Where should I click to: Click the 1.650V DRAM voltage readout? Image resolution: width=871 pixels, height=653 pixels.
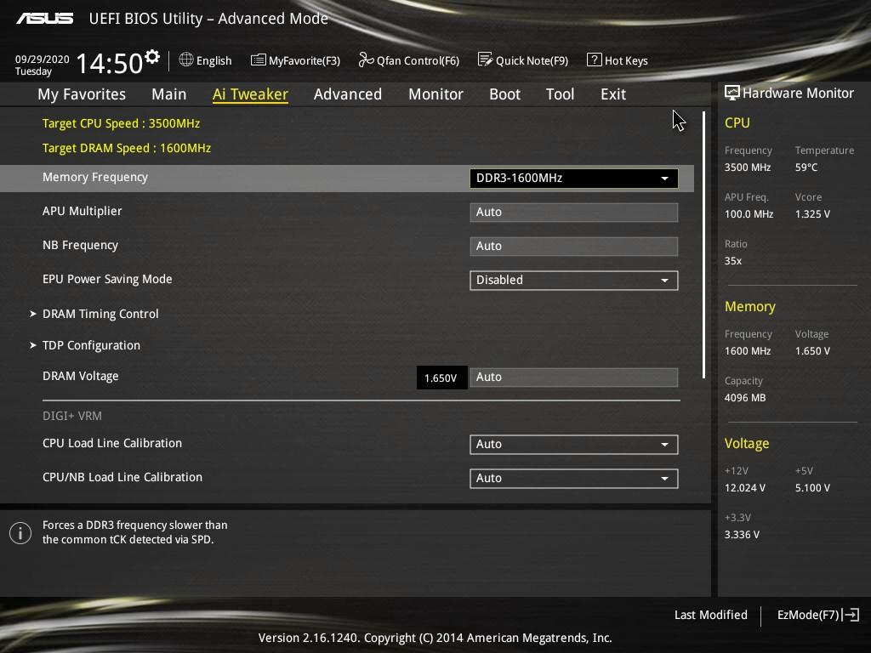(441, 378)
